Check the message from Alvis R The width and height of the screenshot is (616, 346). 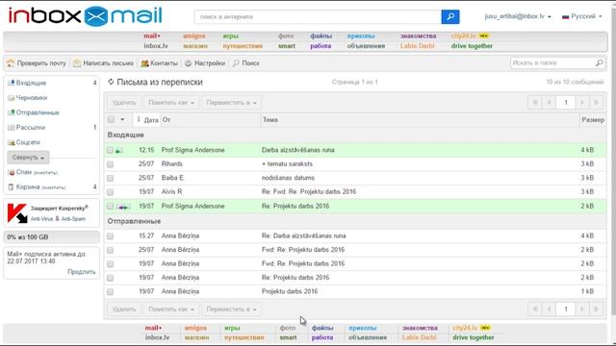(110, 192)
